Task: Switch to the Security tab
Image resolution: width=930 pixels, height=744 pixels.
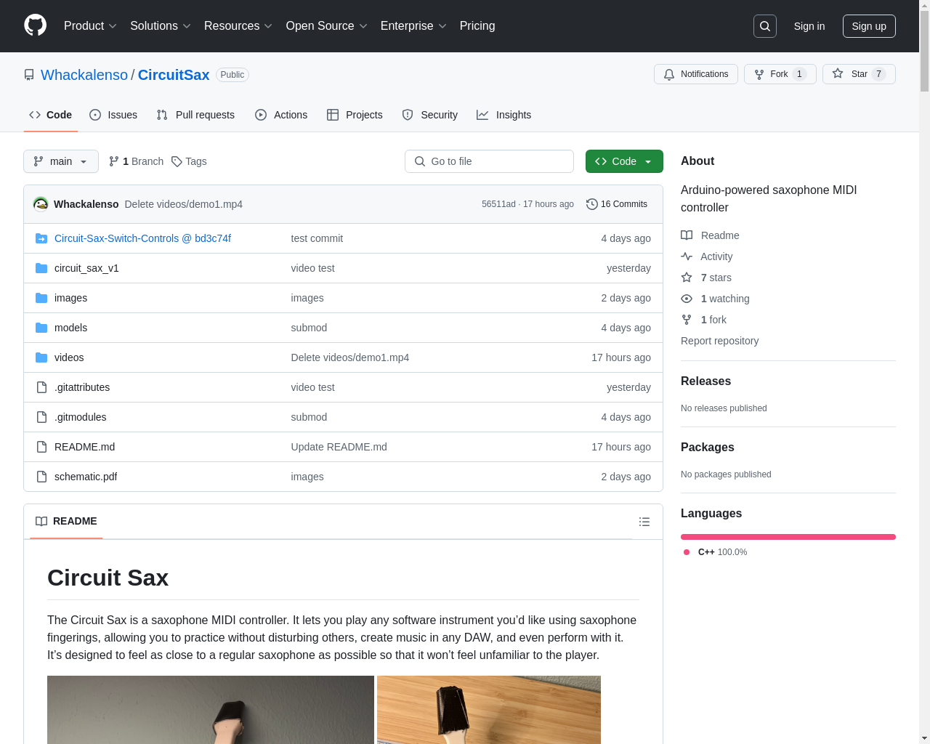Action: point(430,115)
